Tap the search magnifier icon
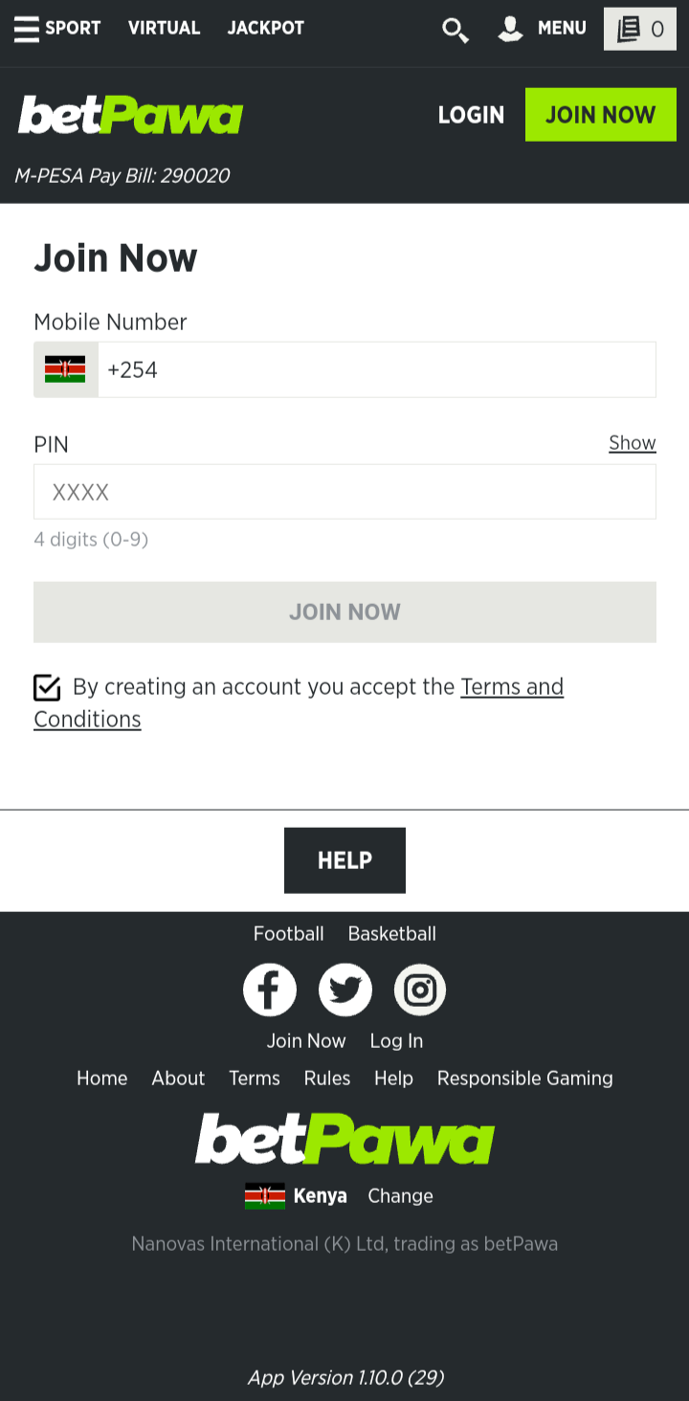Image resolution: width=689 pixels, height=1401 pixels. [456, 30]
